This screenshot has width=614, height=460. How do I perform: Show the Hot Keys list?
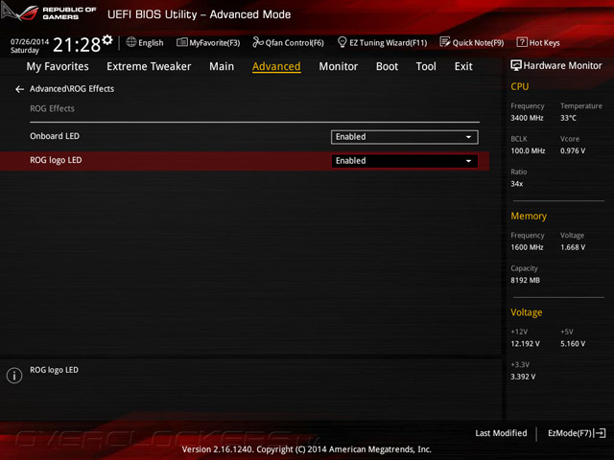pos(545,43)
